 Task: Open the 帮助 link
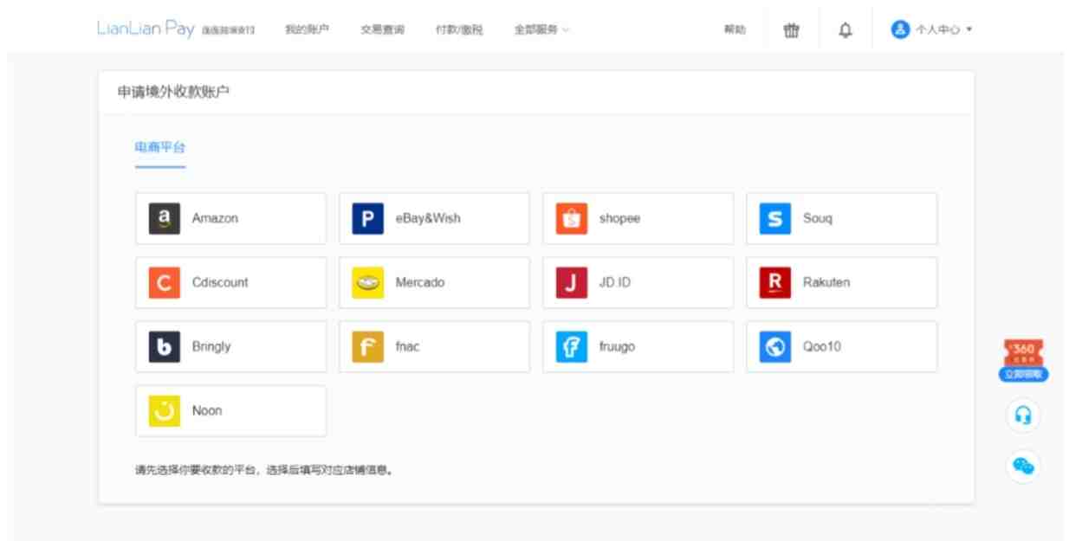(x=735, y=29)
